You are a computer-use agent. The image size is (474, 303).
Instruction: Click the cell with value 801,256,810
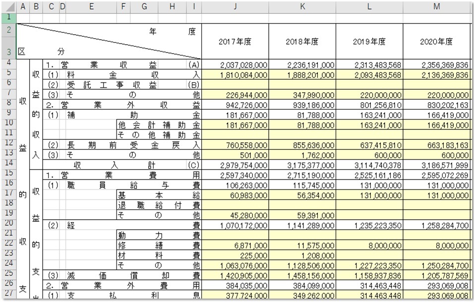(369, 105)
